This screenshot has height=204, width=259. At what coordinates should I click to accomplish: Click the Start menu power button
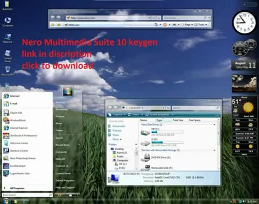coord(60,195)
